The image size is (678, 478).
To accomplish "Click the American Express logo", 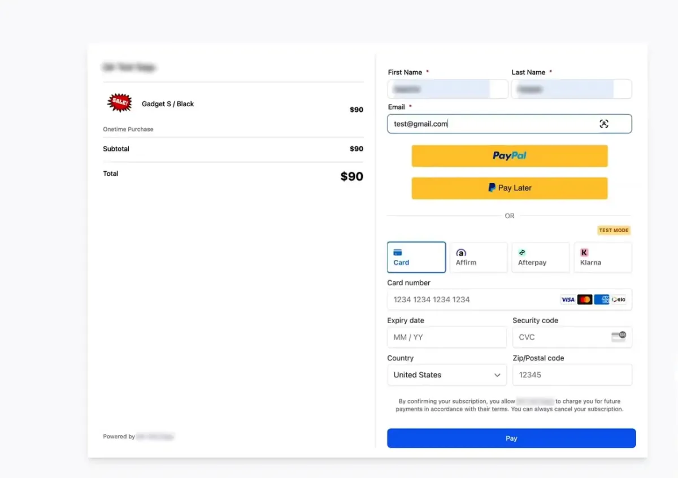I will coord(602,299).
